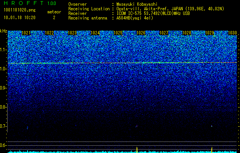Click the 0.8 kHz frequency label
This screenshot has width=240, height=153.
[3, 107]
